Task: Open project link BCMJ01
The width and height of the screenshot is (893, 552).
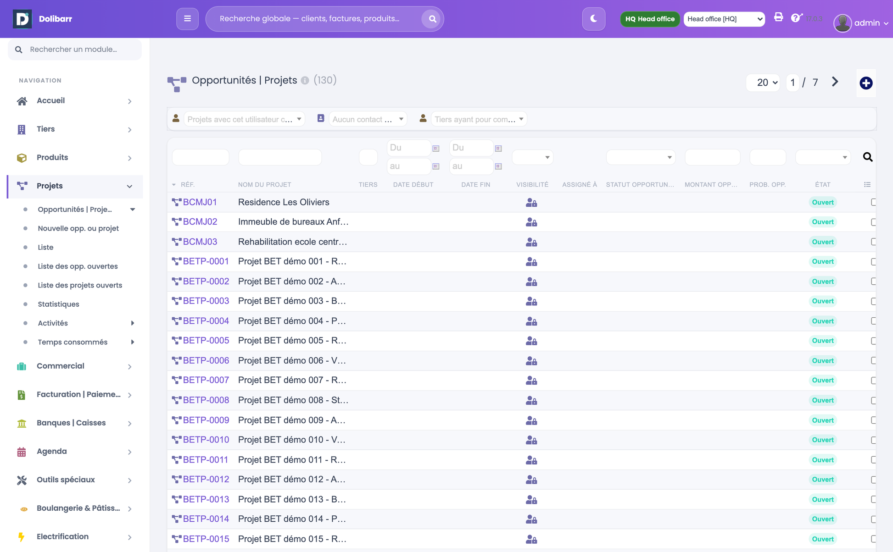Action: click(200, 202)
